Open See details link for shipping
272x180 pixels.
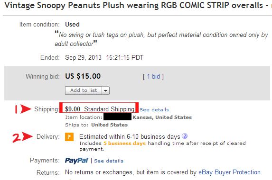pyautogui.click(x=154, y=110)
